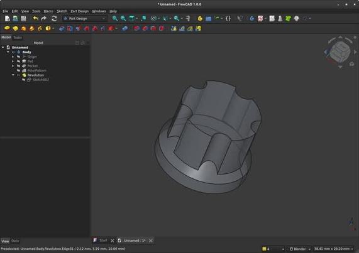The width and height of the screenshot is (359, 253).
Task: Apply the Fillet tool
Action: [x=136, y=28]
